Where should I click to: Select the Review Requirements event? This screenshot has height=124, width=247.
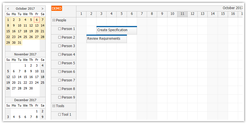click(x=107, y=39)
